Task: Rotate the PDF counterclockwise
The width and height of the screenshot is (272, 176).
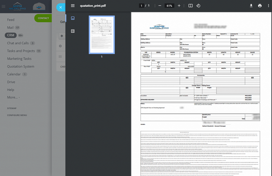Action: 198,5
